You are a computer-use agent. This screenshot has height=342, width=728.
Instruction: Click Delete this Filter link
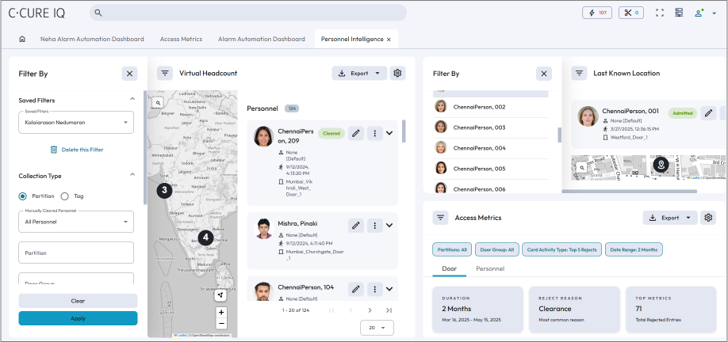coord(77,150)
